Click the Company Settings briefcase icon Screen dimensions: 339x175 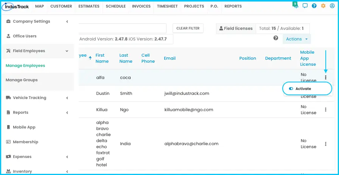click(8, 22)
